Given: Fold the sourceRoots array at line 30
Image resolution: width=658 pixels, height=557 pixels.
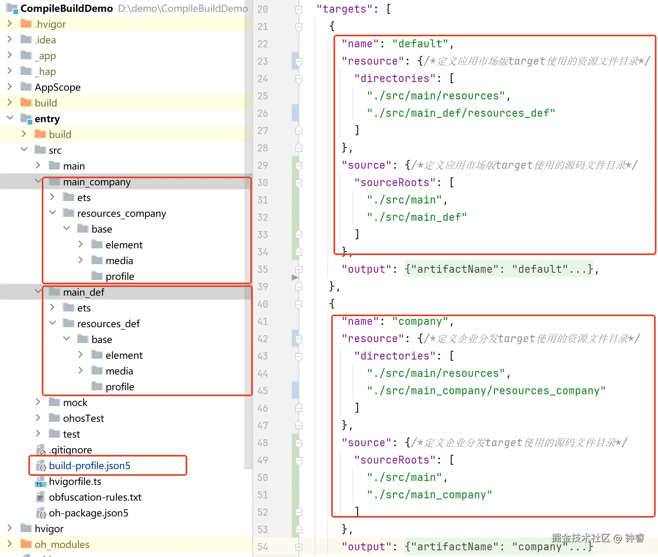Looking at the screenshot, I should 299,183.
